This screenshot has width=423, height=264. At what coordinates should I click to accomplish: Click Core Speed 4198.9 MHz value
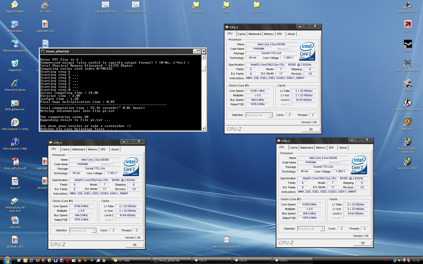[309, 204]
